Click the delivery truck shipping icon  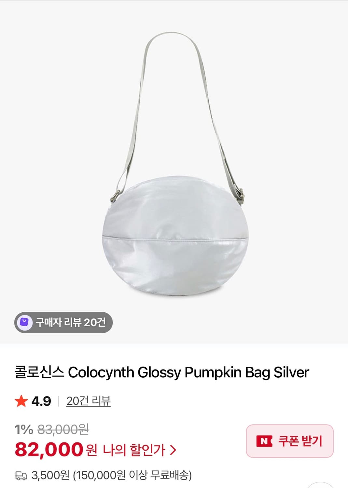21,476
